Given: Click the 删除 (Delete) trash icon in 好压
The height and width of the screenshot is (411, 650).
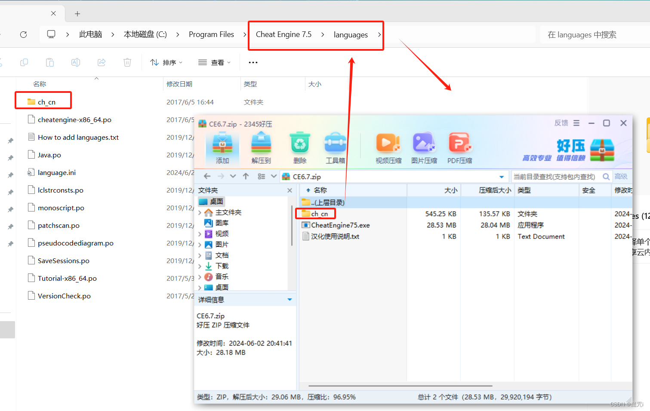Looking at the screenshot, I should [x=300, y=148].
